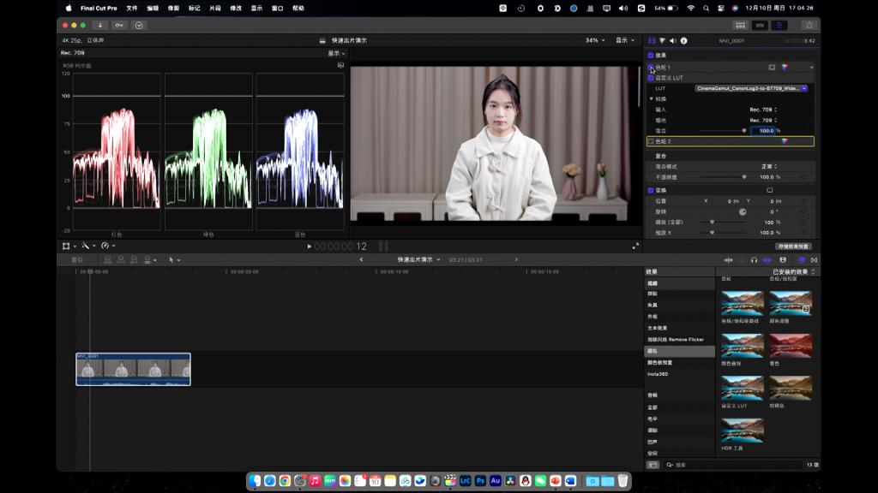Open the LUT selection dropdown
This screenshot has width=878, height=493.
click(750, 88)
